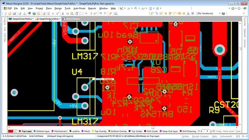This screenshot has width=249, height=140.
Task: Activate the Bottom Overlay layer tab
Action: pyautogui.click(x=117, y=131)
